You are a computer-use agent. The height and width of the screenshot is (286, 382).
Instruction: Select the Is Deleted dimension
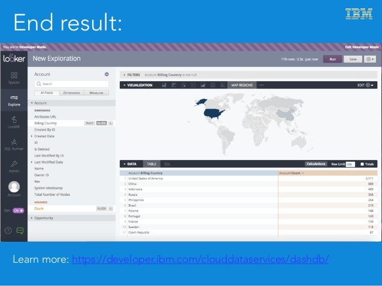[42, 149]
